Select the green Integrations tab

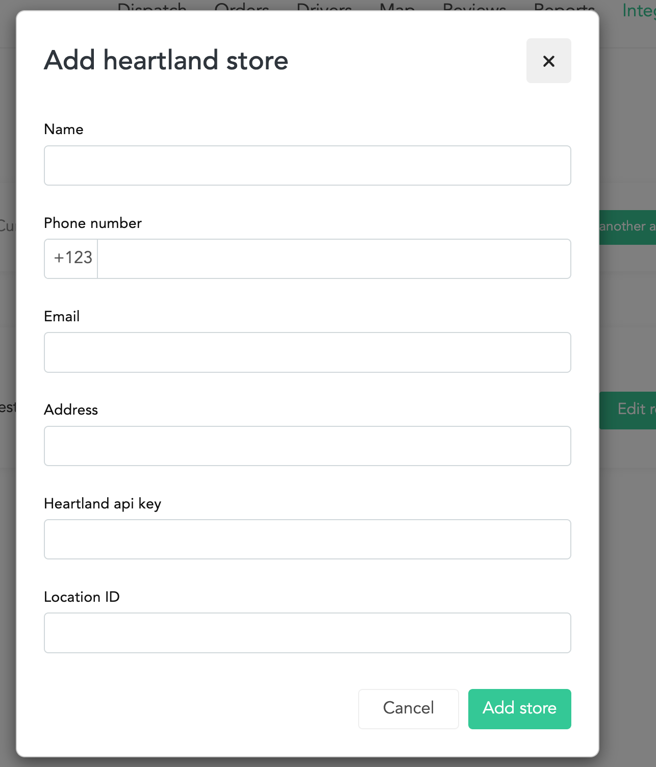pos(639,10)
